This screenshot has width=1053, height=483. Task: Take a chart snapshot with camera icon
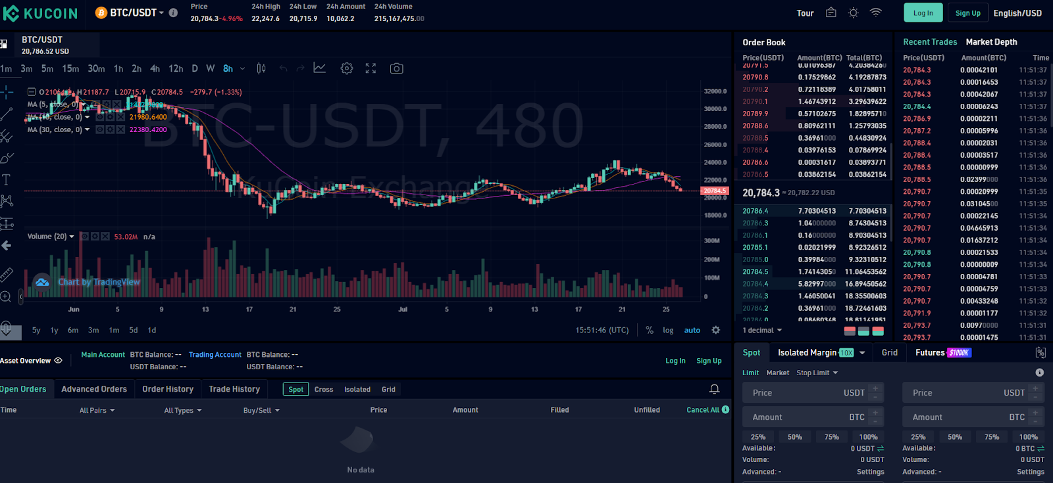click(396, 68)
